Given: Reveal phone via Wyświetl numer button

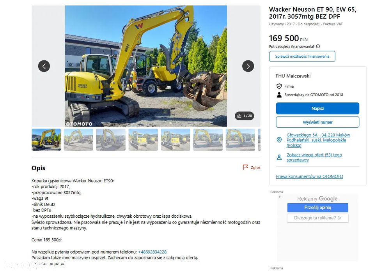Looking at the screenshot, I should coord(317,122).
